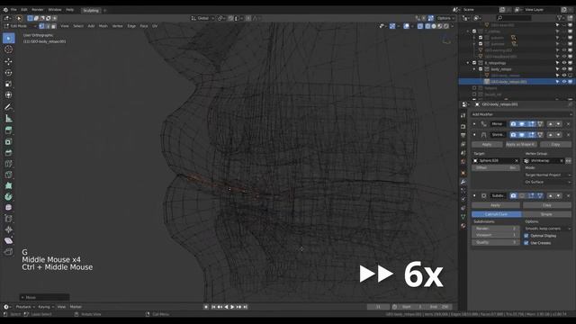This screenshot has height=324, width=576.
Task: Copy the Subdivision modifier
Action: coord(547,205)
